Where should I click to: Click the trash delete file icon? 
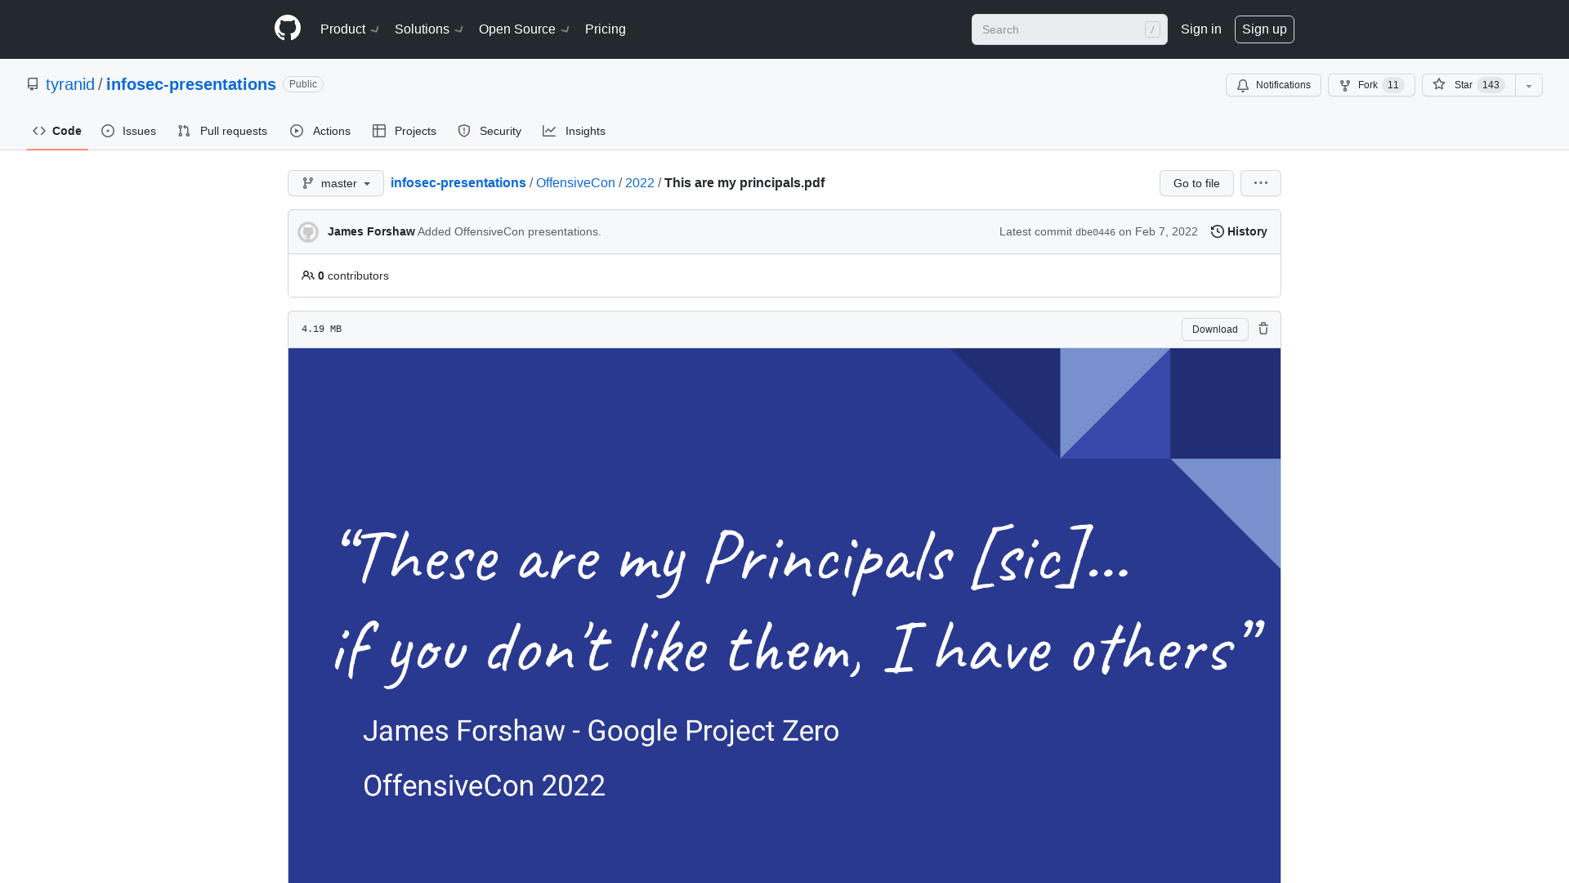[1263, 329]
